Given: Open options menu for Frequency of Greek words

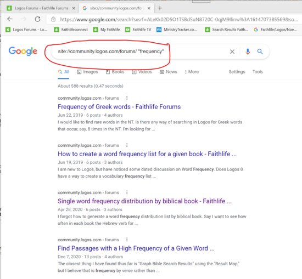Looking at the screenshot, I should [127, 98].
